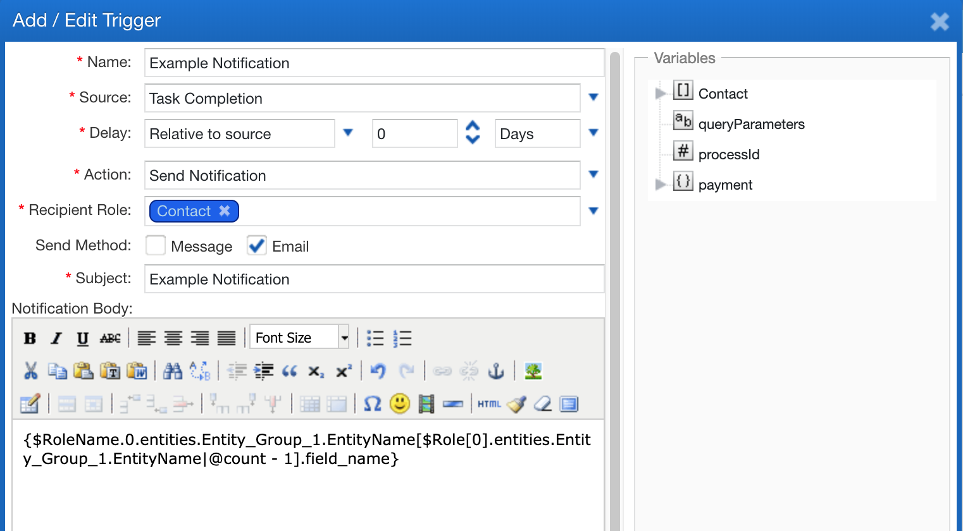Viewport: 963px width, 531px height.
Task: Close the Add / Edit Trigger dialog
Action: 940,21
